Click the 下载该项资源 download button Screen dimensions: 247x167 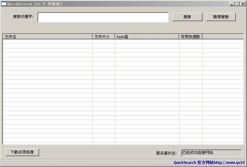(22, 152)
